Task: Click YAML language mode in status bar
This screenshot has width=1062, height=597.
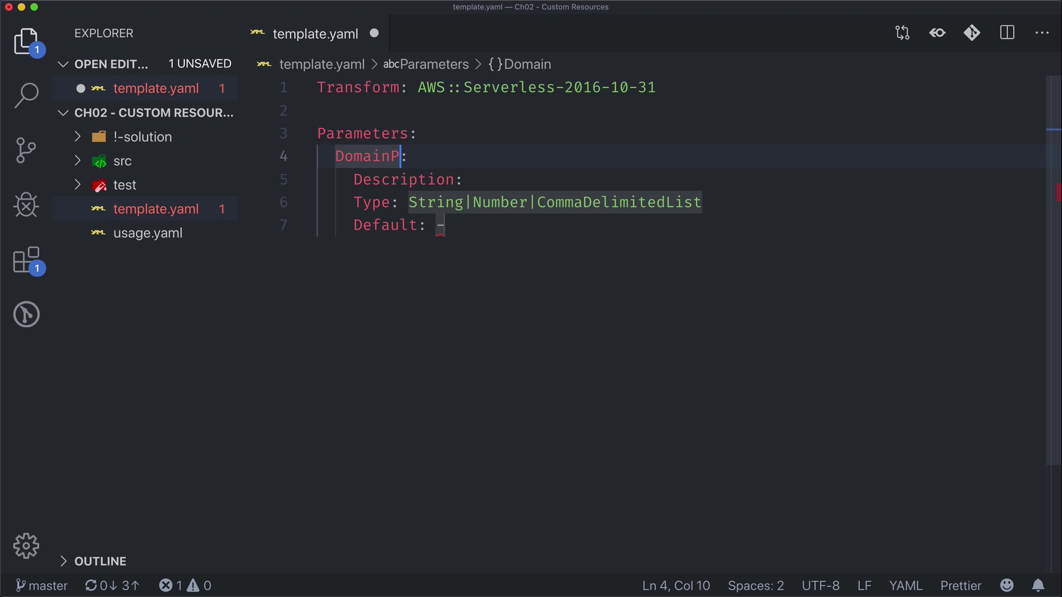Action: (905, 585)
